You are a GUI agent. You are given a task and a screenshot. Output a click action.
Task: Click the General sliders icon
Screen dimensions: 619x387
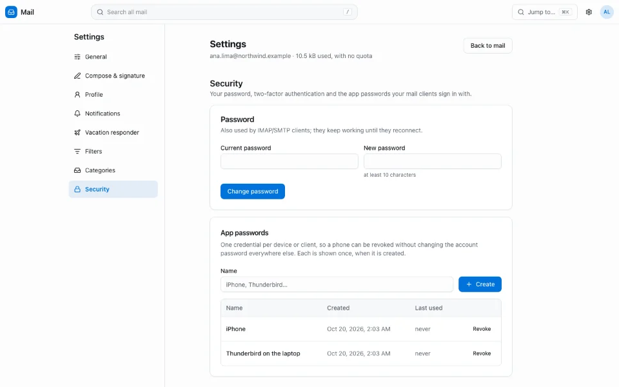(77, 57)
